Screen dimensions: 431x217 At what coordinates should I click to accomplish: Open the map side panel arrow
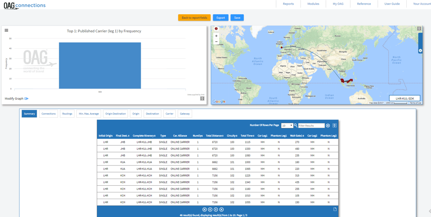click(420, 51)
